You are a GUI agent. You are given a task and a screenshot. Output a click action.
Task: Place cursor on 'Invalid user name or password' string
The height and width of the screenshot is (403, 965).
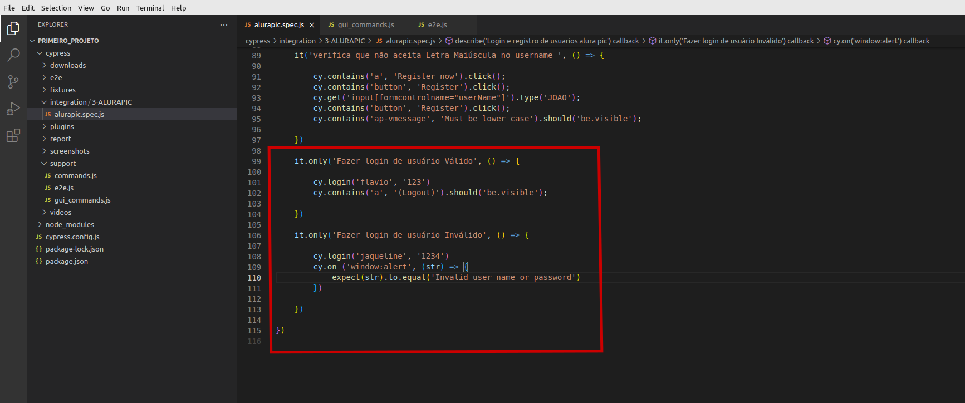click(x=506, y=278)
